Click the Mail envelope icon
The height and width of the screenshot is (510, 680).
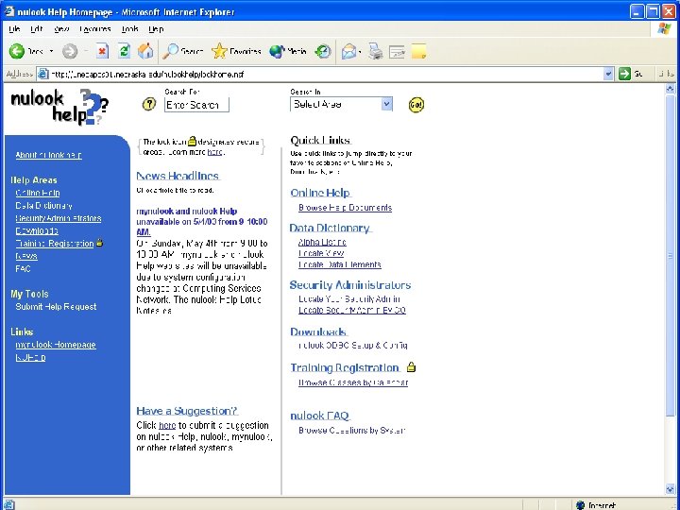pos(348,52)
